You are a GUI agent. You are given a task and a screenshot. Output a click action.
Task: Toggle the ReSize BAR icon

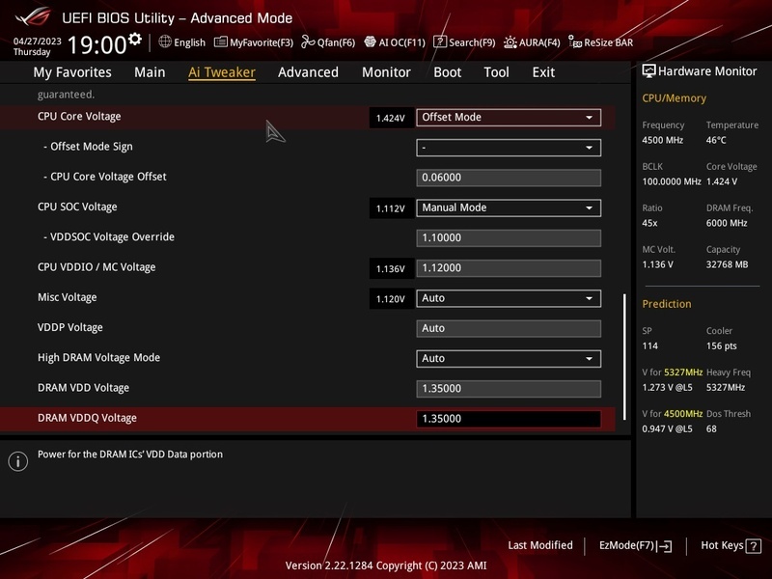point(575,41)
